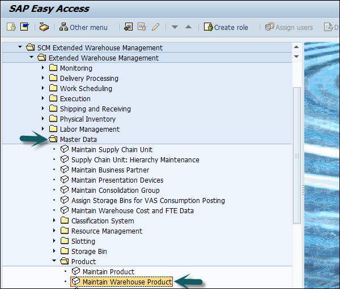Click the SAP Business Workplace icon
Screen dimensions: 340x289
click(44, 27)
